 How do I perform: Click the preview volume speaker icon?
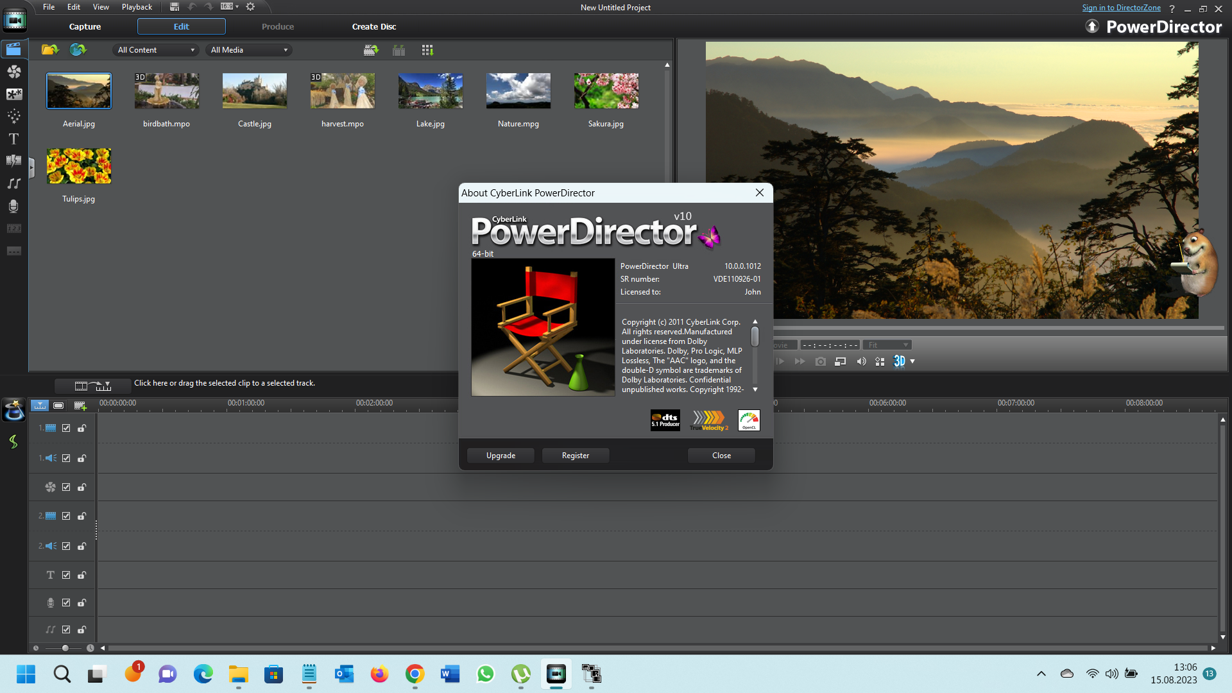(861, 361)
